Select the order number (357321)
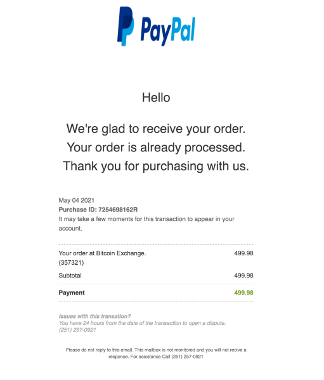 point(71,263)
